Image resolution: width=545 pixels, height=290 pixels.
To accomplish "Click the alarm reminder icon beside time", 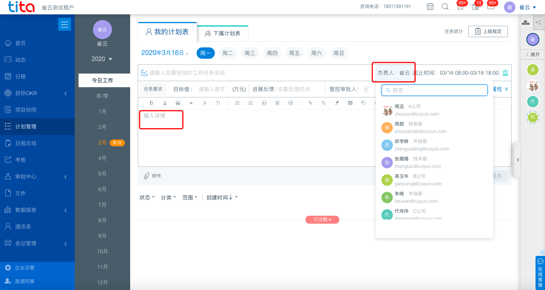I will (505, 73).
